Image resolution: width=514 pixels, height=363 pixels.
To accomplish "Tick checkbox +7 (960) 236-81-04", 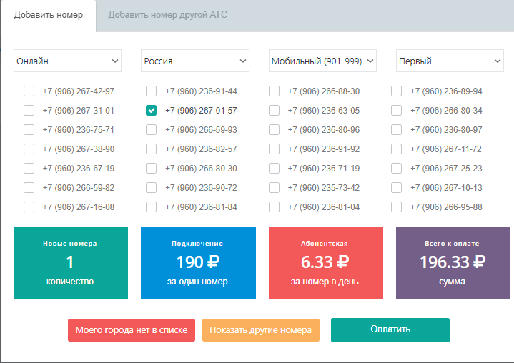I will coord(274,207).
